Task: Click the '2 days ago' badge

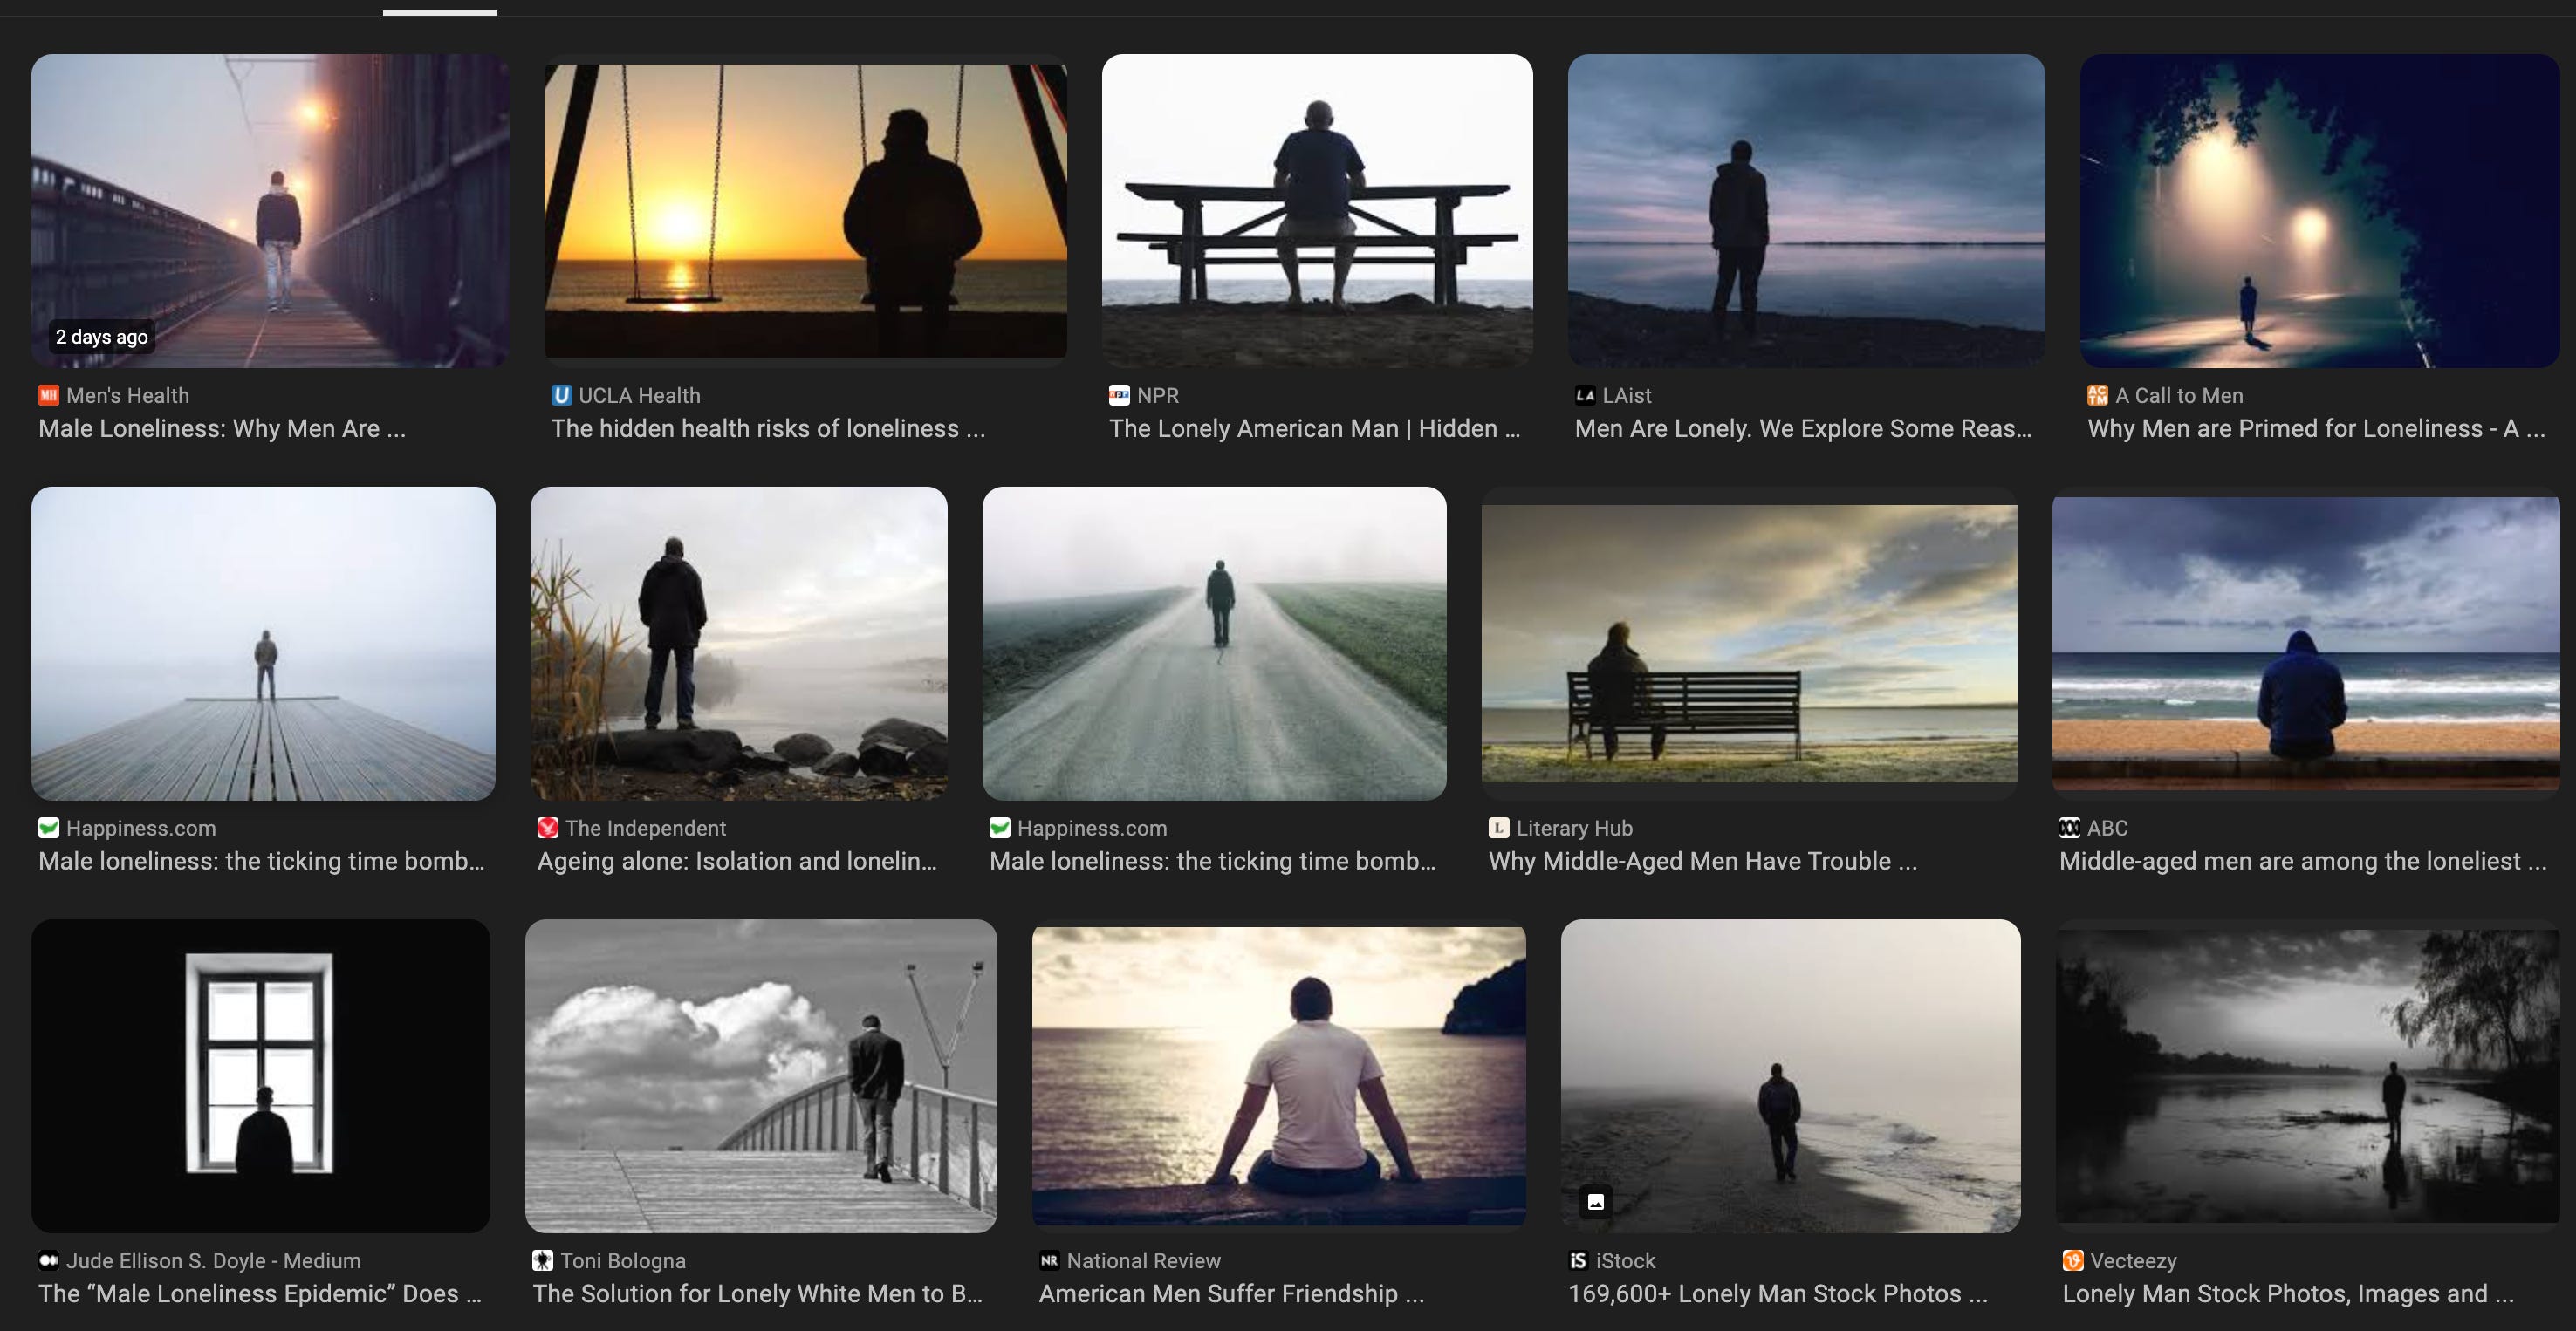Action: pos(102,338)
